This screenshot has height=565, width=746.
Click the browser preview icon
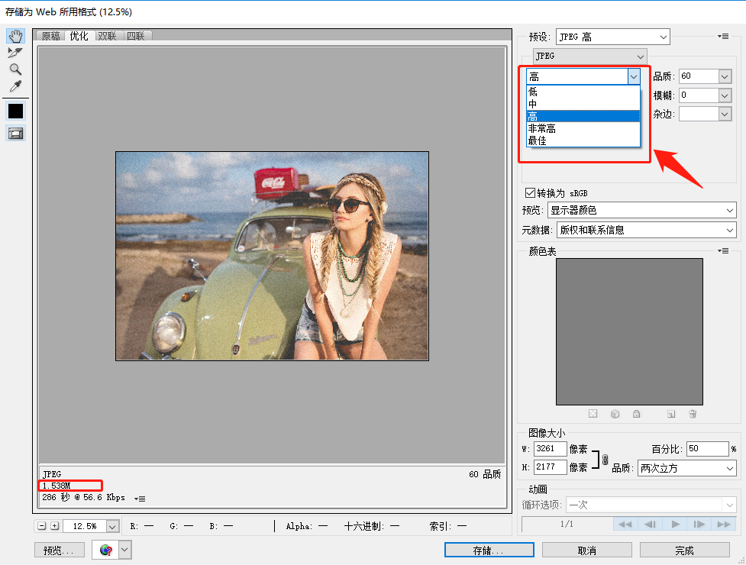(106, 550)
